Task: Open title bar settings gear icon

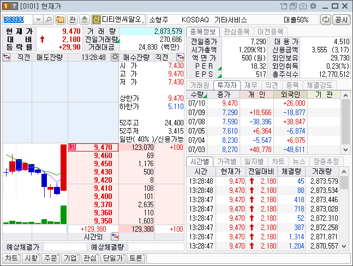Action: (x=313, y=6)
